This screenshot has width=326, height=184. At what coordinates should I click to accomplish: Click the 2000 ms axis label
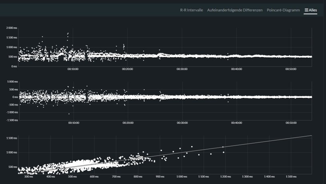coord(12,28)
